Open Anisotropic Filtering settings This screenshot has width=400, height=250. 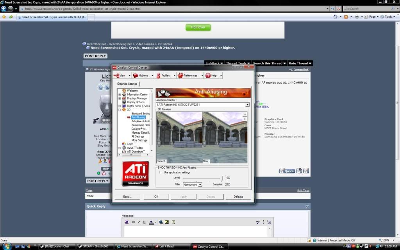click(x=141, y=125)
